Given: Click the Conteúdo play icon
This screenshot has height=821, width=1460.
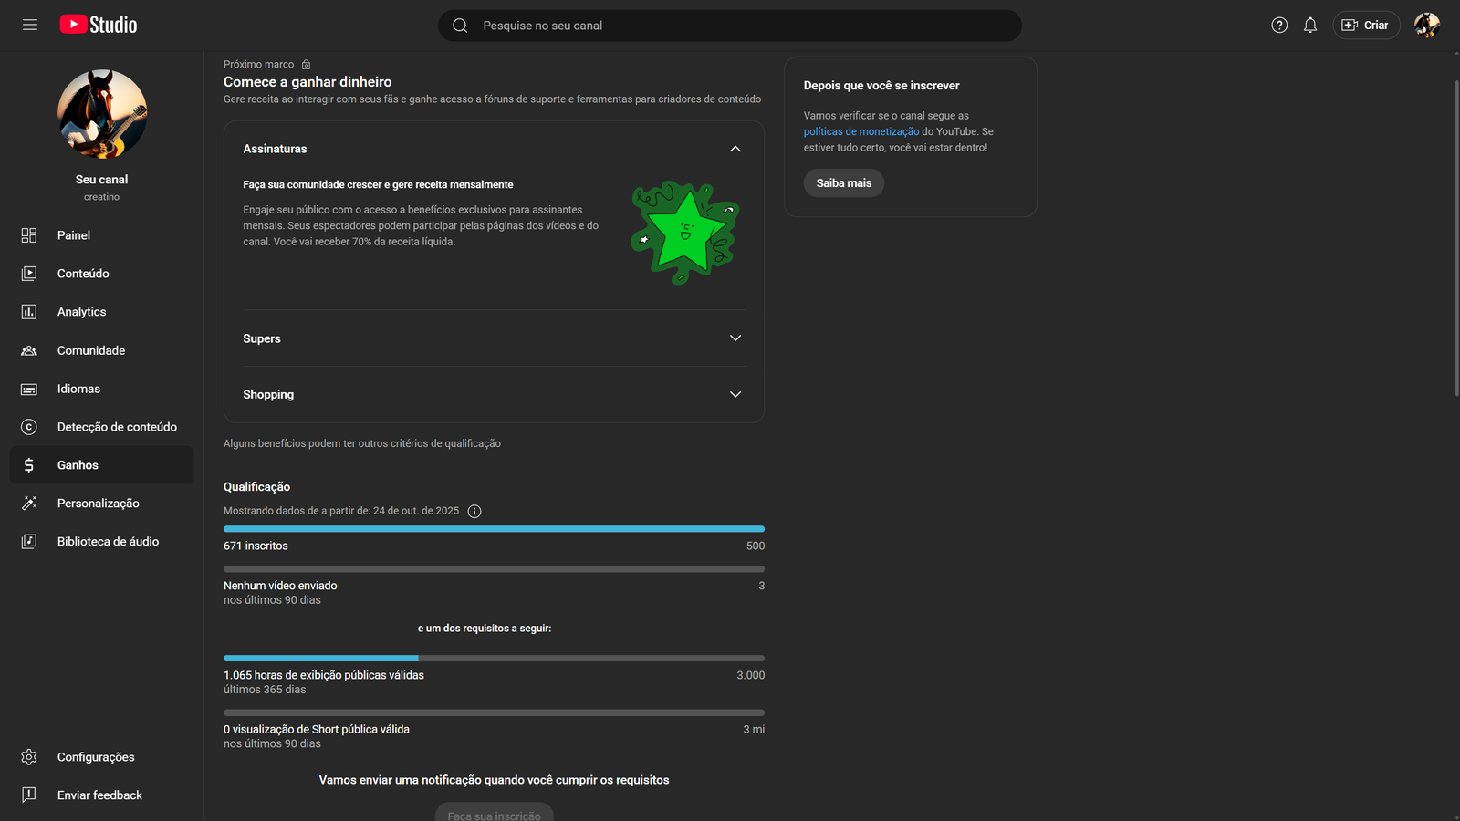Looking at the screenshot, I should [x=29, y=274].
